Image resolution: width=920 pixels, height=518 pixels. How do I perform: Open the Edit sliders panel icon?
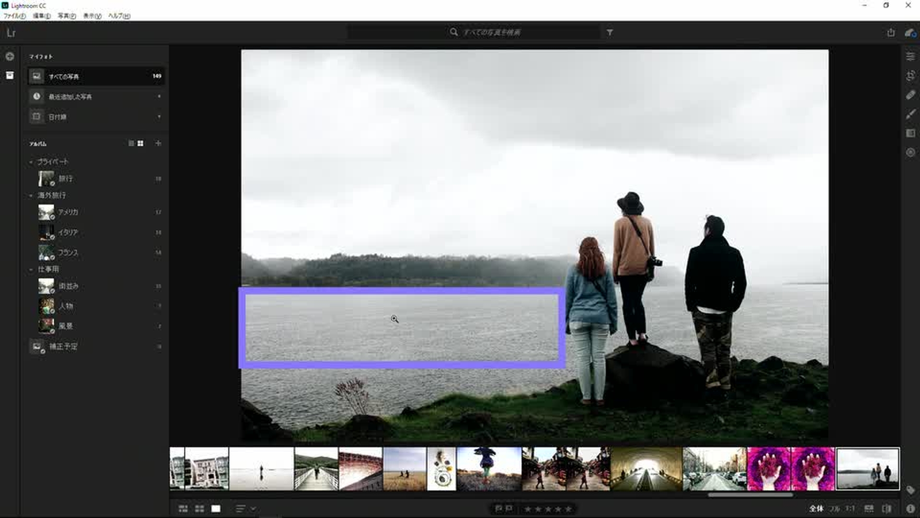click(910, 57)
